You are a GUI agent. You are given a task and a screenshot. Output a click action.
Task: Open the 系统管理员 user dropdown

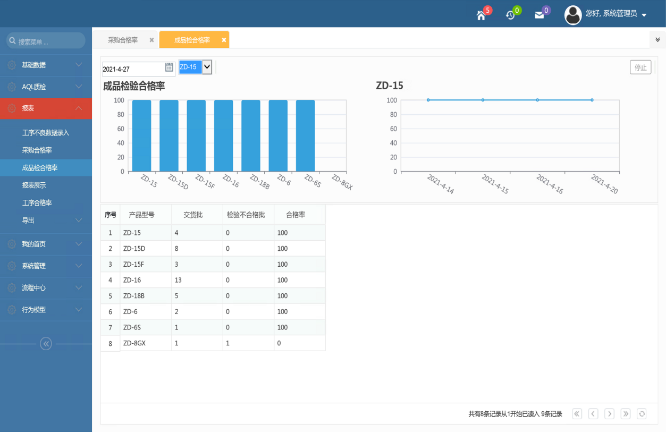tap(606, 14)
